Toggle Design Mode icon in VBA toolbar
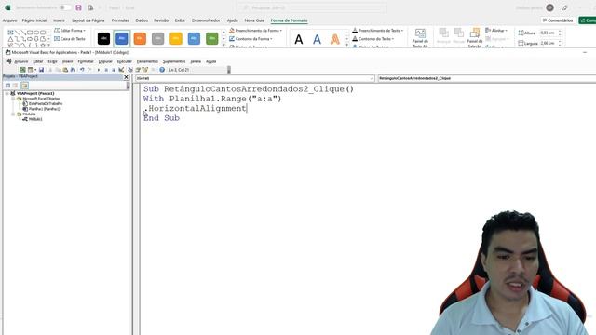 tap(121, 70)
